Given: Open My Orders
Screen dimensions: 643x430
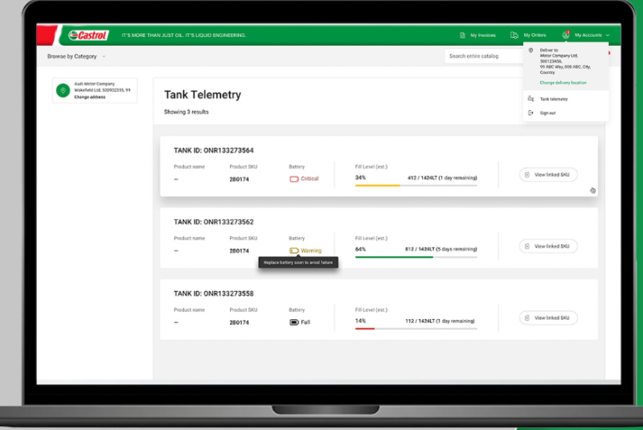Looking at the screenshot, I should click(x=528, y=35).
